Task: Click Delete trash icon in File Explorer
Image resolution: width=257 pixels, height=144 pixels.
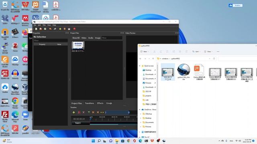Action: tap(186, 52)
